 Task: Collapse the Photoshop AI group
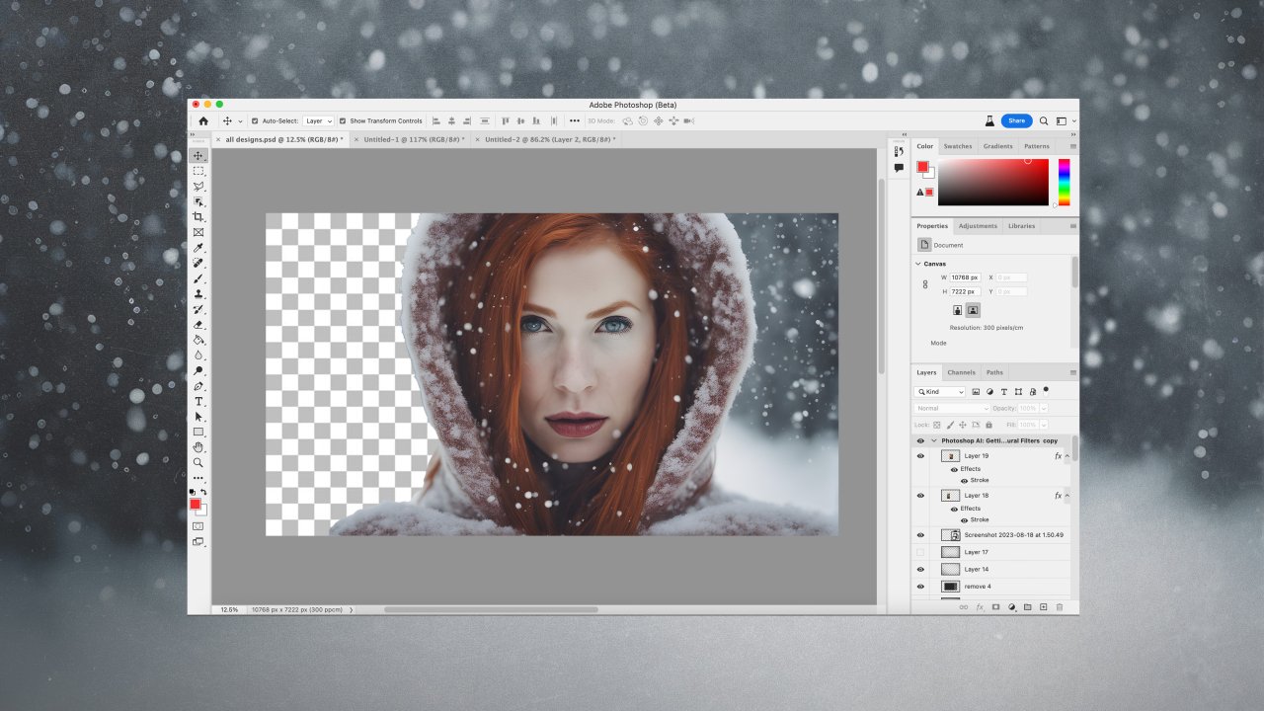[x=934, y=441]
